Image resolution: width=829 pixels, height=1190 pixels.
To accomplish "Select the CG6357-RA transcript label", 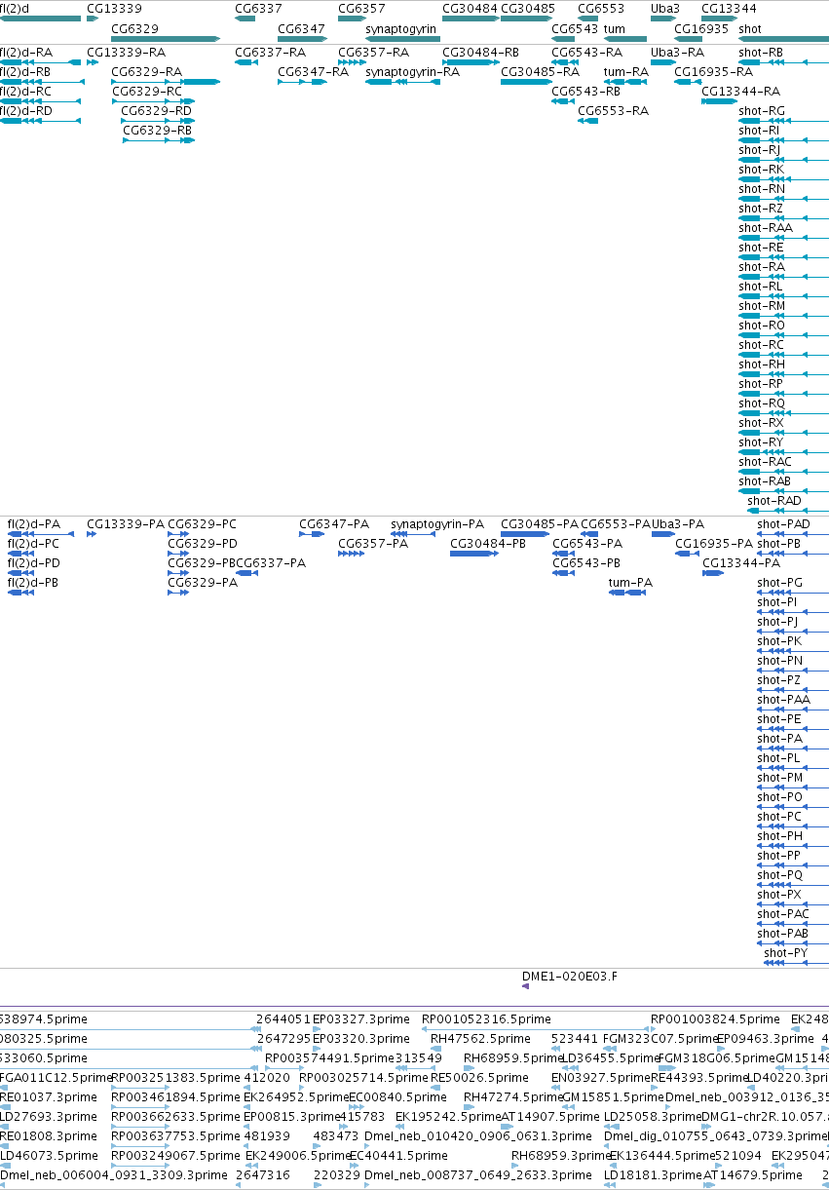I will [x=373, y=52].
